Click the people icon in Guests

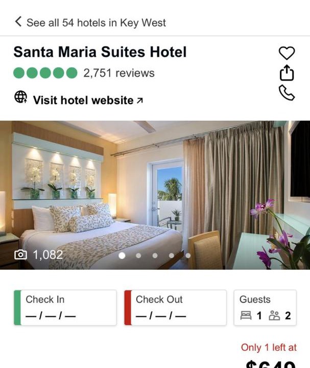274,315
